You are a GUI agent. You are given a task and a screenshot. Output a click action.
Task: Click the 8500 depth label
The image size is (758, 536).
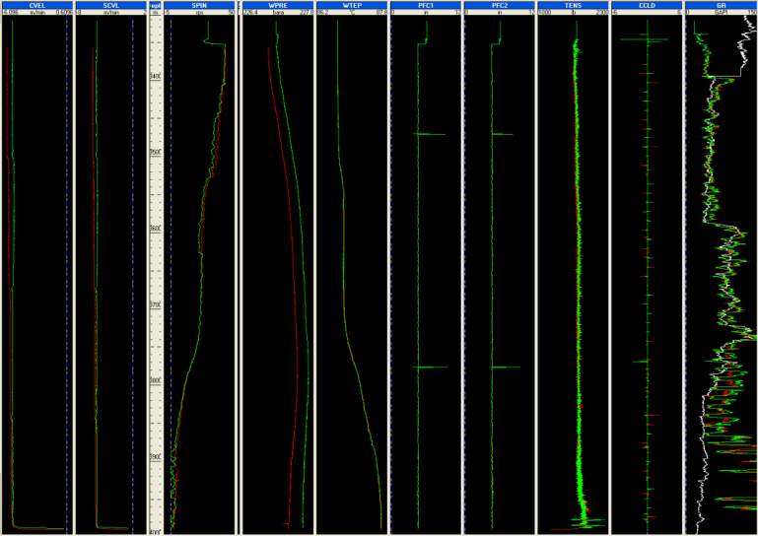[x=155, y=152]
